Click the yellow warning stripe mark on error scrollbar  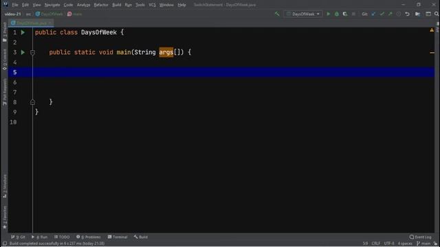point(432,53)
